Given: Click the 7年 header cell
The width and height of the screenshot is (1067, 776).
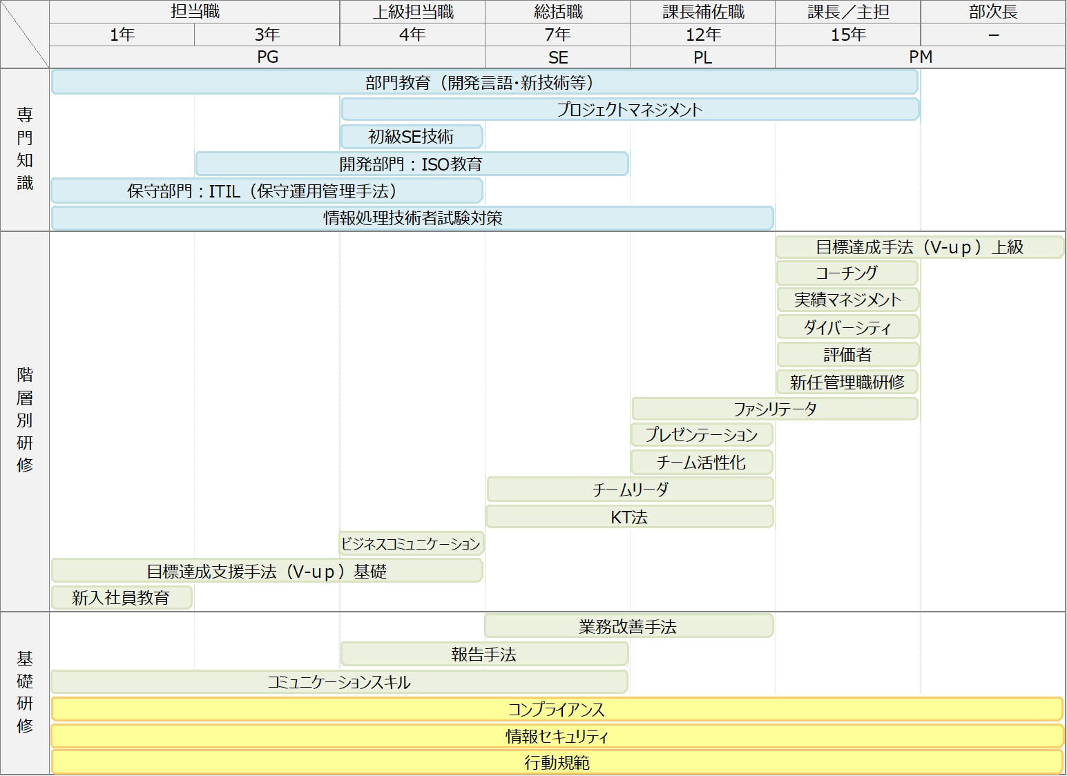Looking at the screenshot, I should point(557,35).
